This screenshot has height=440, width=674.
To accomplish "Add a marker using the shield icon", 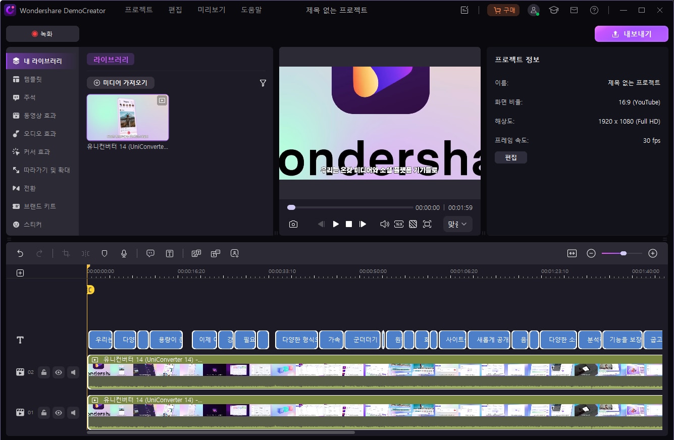I will click(105, 254).
